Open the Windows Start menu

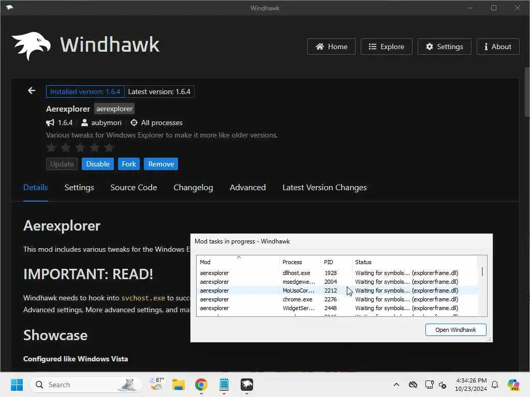click(x=17, y=385)
